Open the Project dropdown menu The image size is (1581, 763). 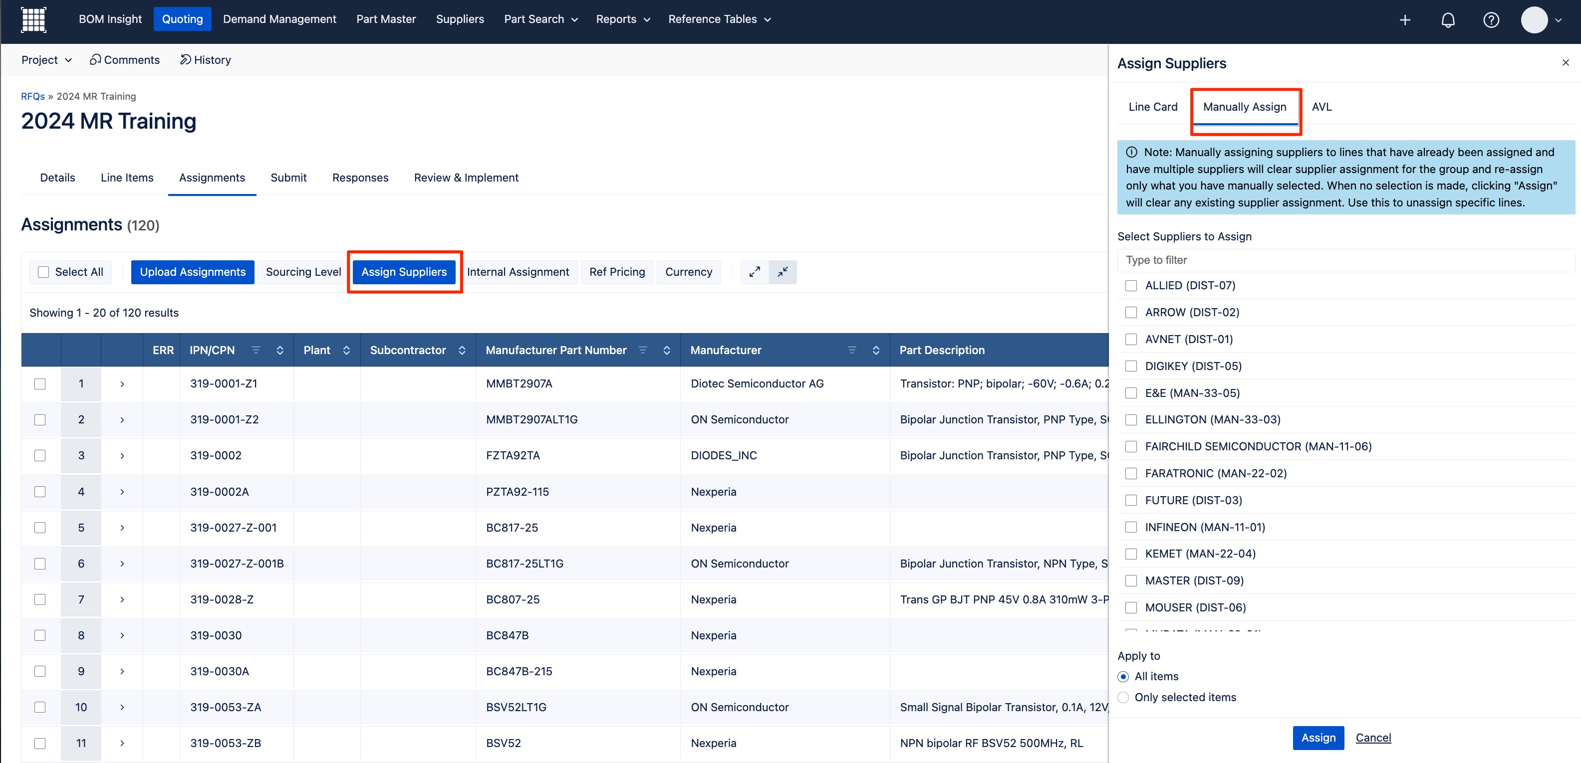click(x=46, y=59)
